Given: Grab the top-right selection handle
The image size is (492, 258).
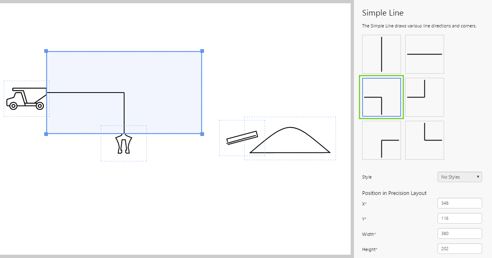Looking at the screenshot, I should (x=202, y=51).
